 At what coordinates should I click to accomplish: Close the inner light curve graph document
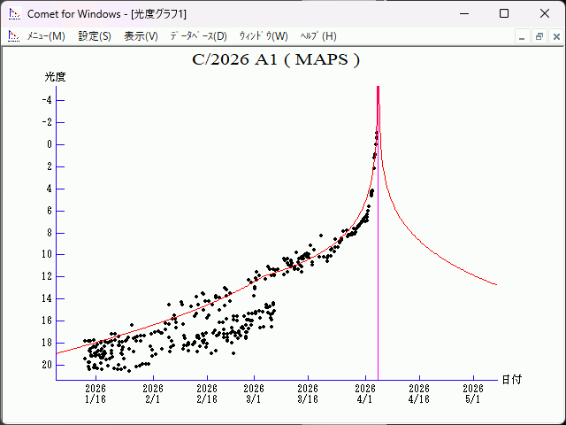(x=555, y=36)
